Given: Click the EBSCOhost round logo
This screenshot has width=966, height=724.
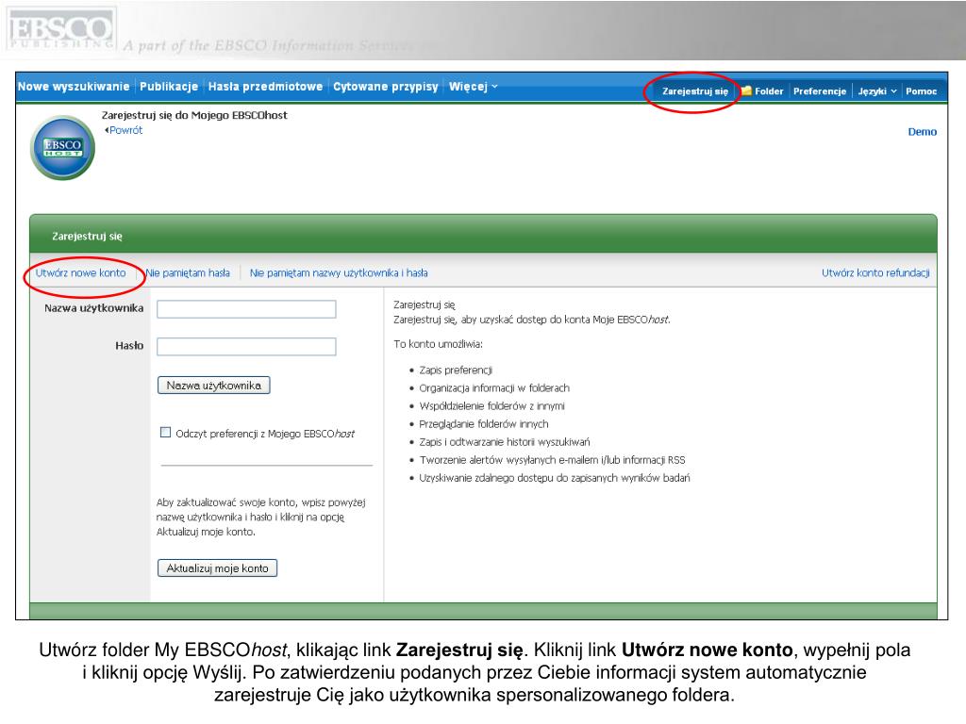Looking at the screenshot, I should [62, 148].
